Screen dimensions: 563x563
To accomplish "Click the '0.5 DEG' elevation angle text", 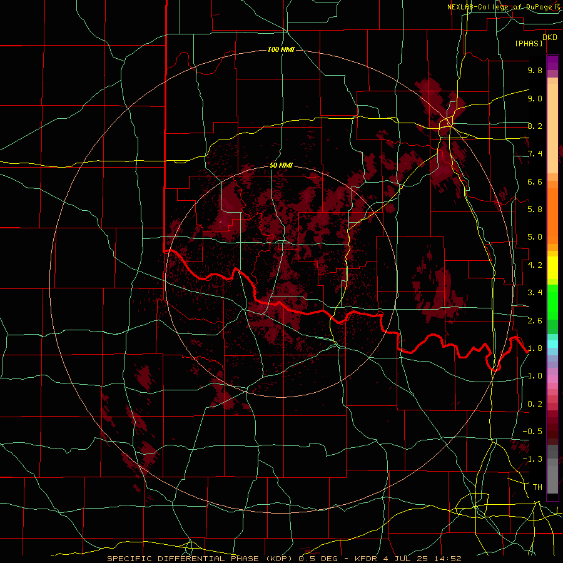I will [317, 559].
